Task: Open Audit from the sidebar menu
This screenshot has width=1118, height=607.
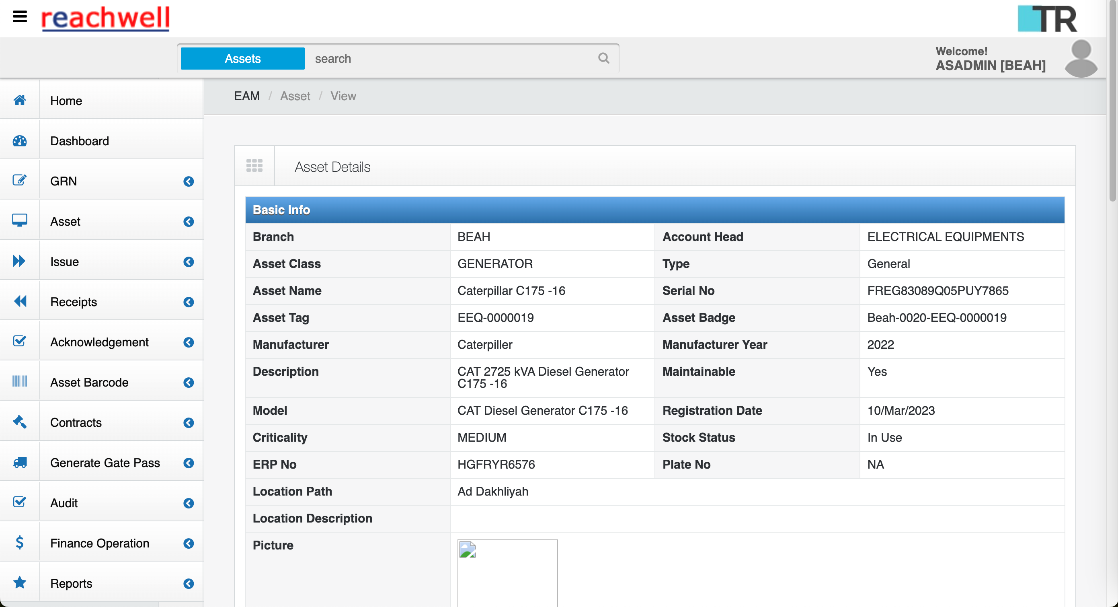Action: (64, 503)
